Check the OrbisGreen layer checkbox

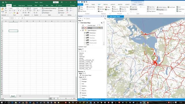[85, 35]
